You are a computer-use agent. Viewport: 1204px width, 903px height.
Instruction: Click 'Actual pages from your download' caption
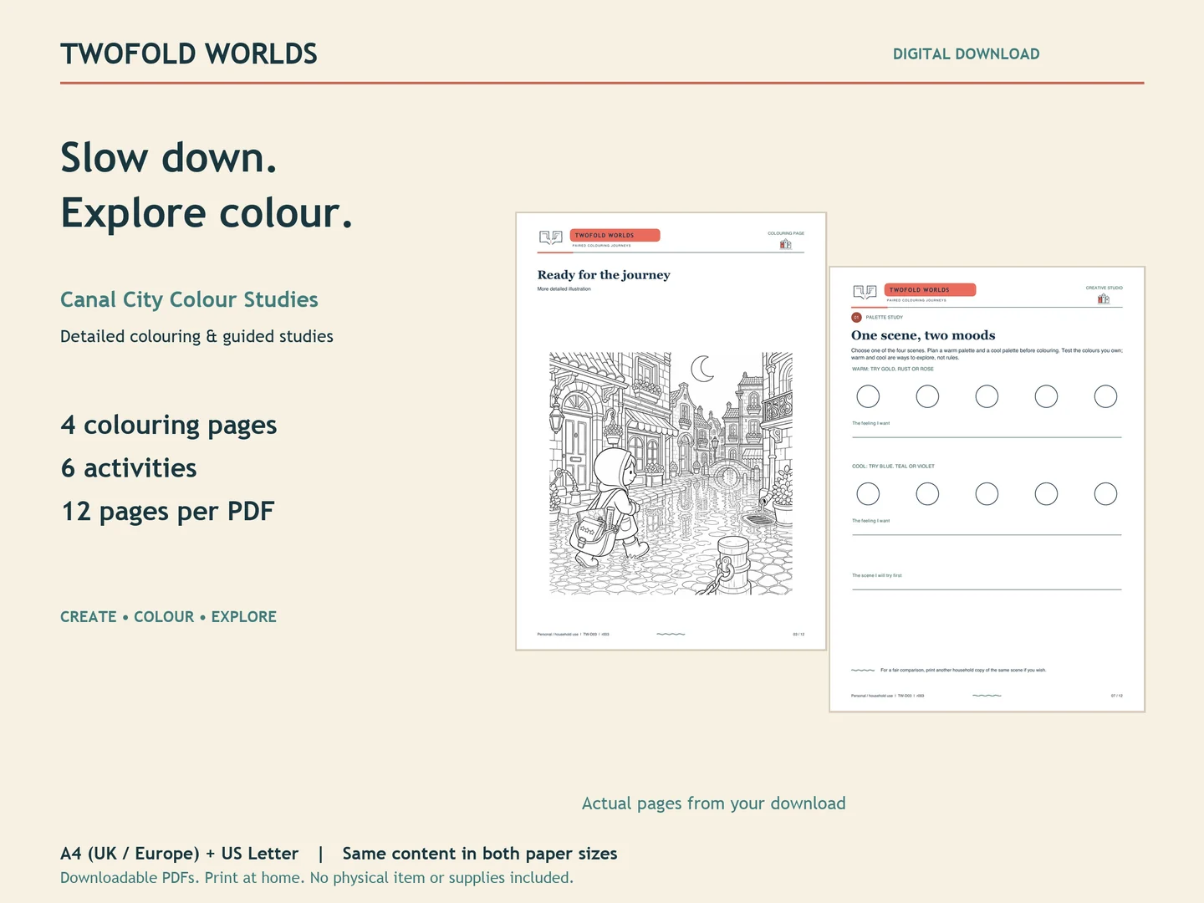click(x=713, y=804)
